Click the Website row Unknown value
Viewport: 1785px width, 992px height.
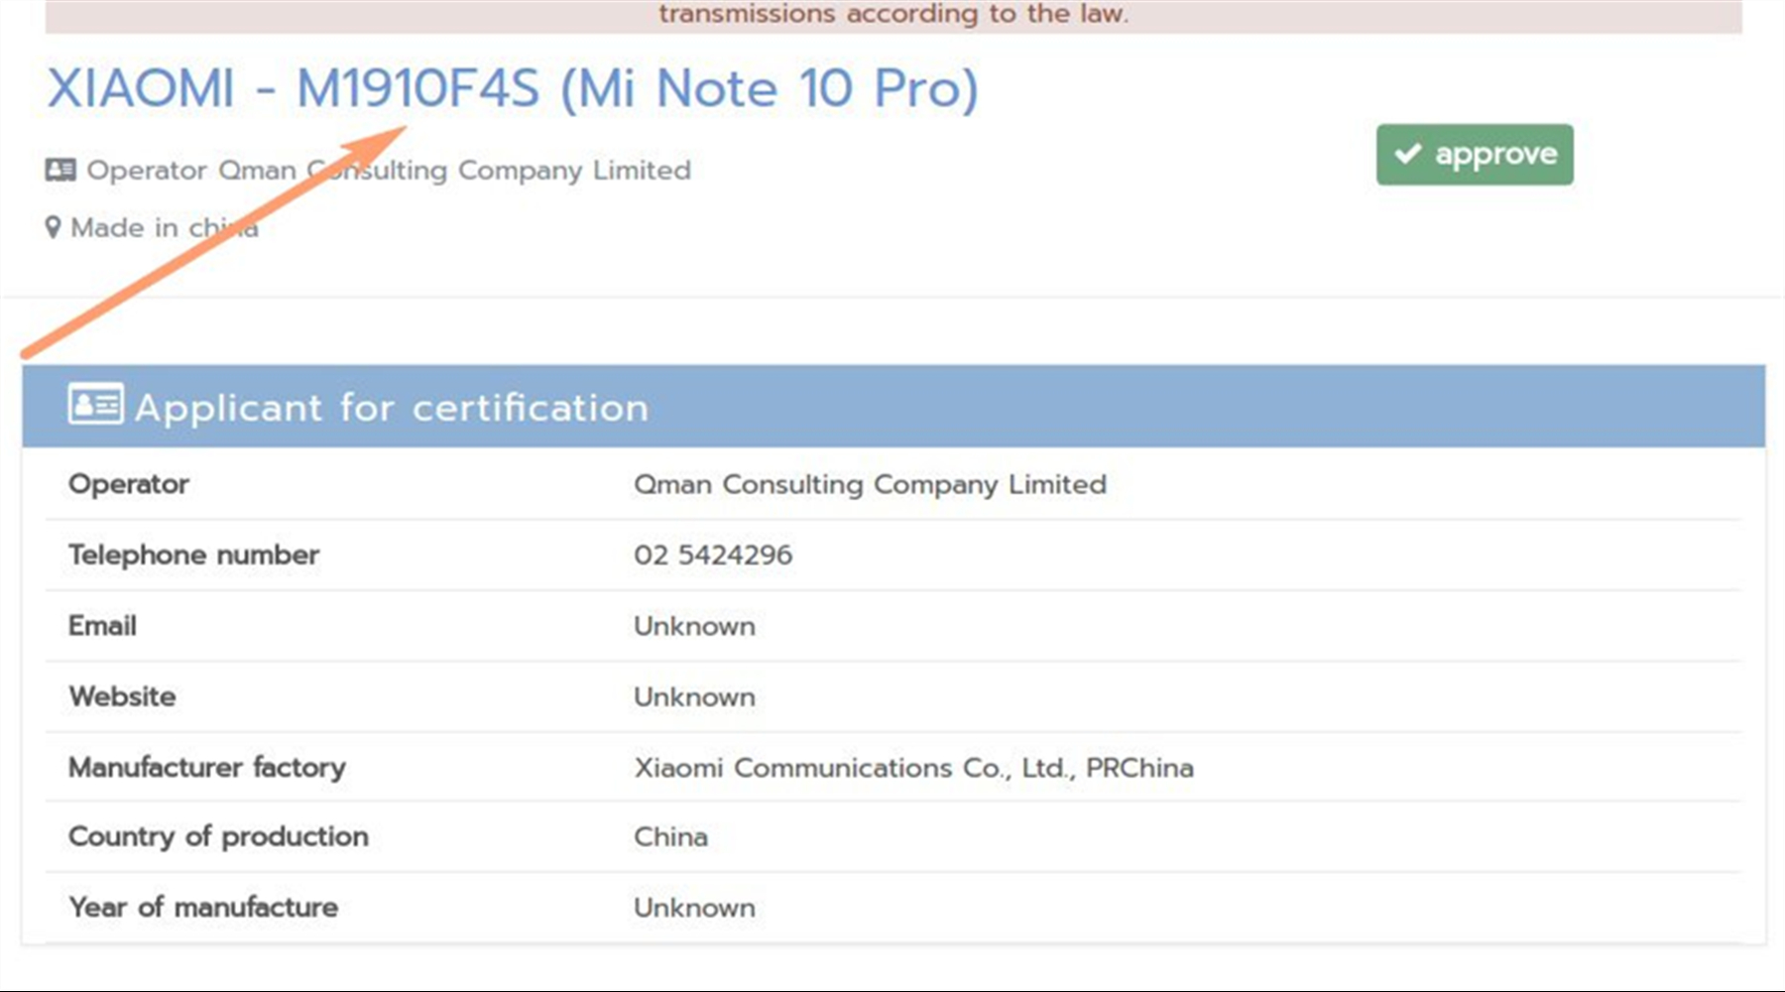(x=694, y=696)
